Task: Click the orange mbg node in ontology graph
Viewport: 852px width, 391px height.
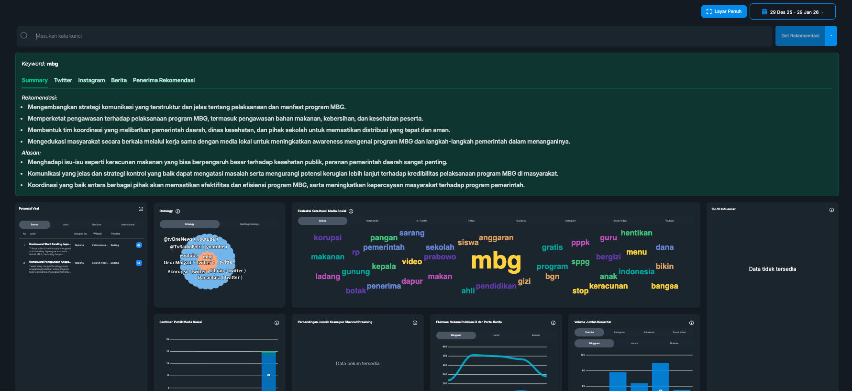Action: coord(208,257)
